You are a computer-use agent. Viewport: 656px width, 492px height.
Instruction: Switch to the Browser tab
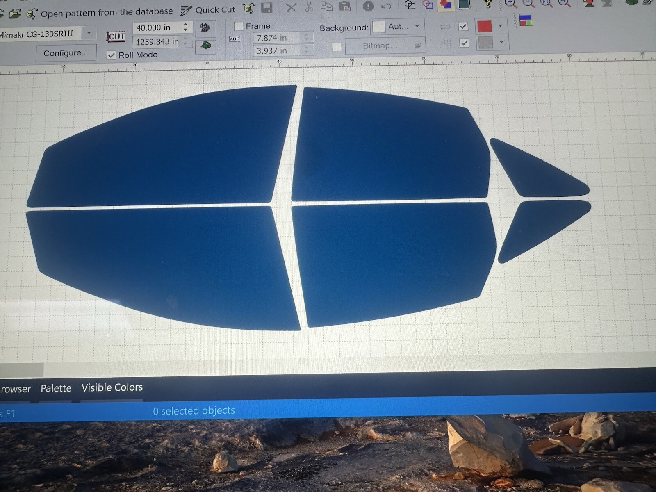(x=14, y=389)
